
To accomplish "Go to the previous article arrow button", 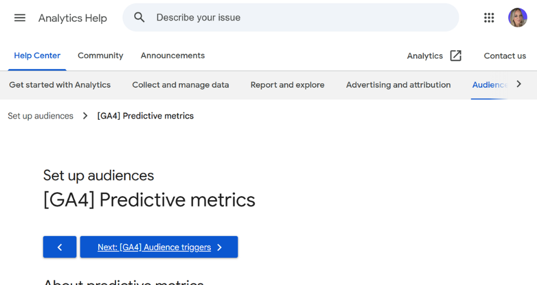I will point(59,247).
